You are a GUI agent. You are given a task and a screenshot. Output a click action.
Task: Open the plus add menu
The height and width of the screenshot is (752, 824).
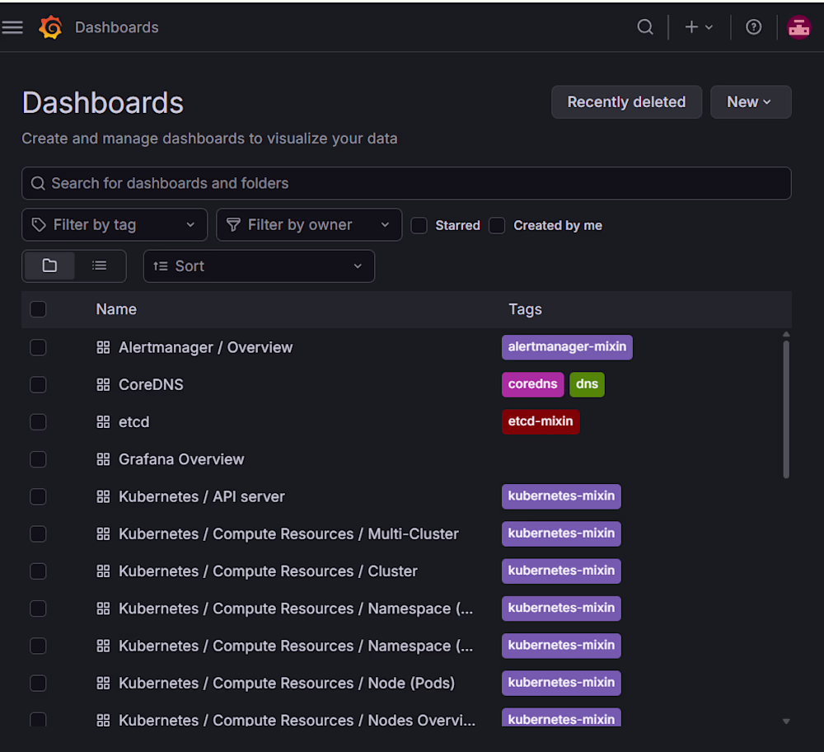tap(699, 27)
